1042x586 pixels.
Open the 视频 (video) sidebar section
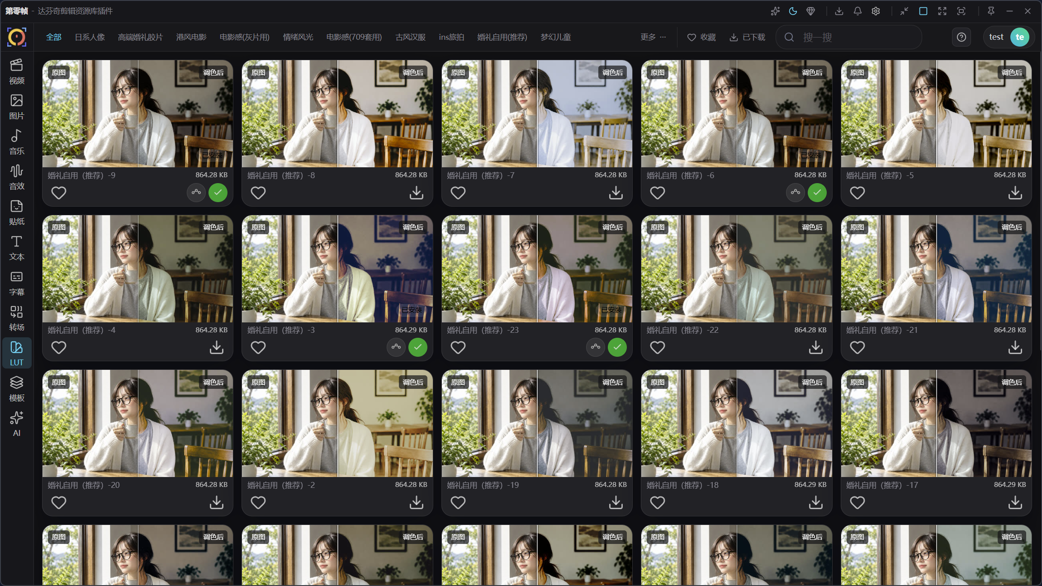pyautogui.click(x=17, y=71)
